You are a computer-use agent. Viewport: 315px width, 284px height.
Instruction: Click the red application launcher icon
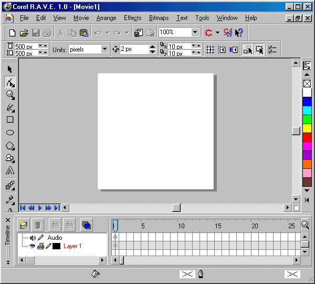point(208,33)
